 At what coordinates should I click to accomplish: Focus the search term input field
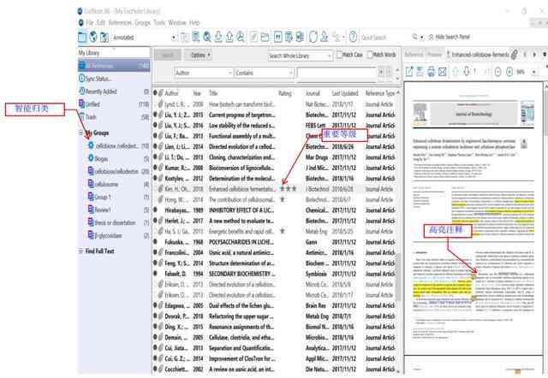[x=337, y=73]
